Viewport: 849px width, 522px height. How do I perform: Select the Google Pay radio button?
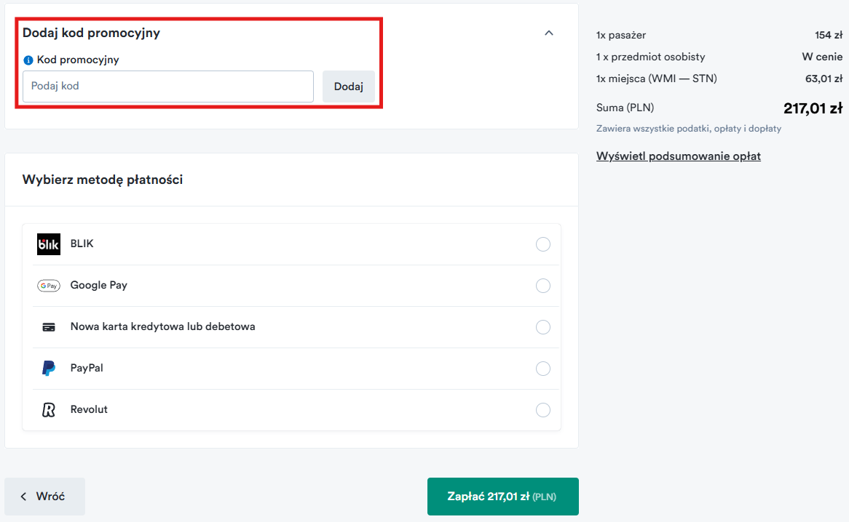point(542,286)
